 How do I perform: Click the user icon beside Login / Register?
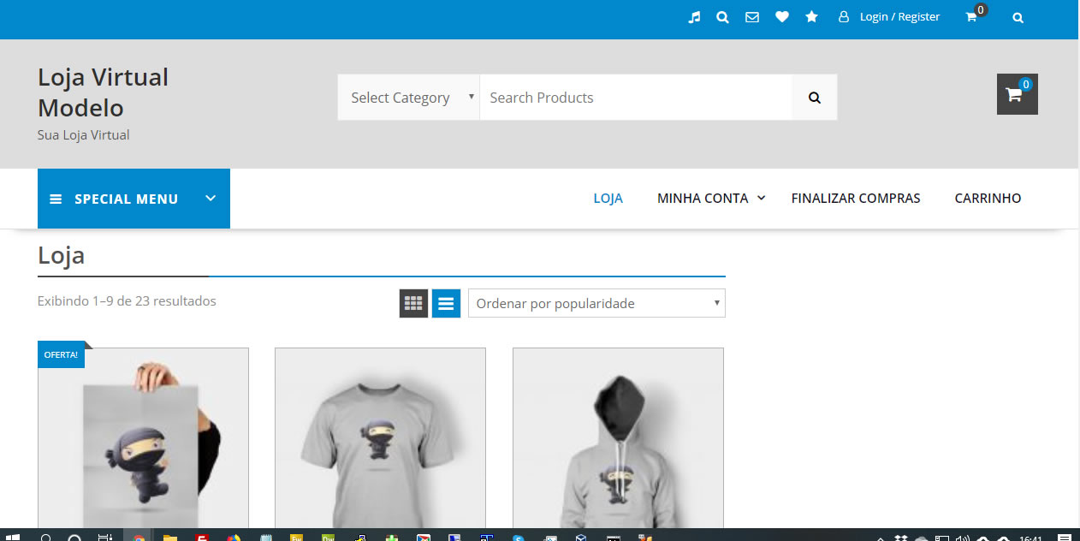[x=844, y=17]
